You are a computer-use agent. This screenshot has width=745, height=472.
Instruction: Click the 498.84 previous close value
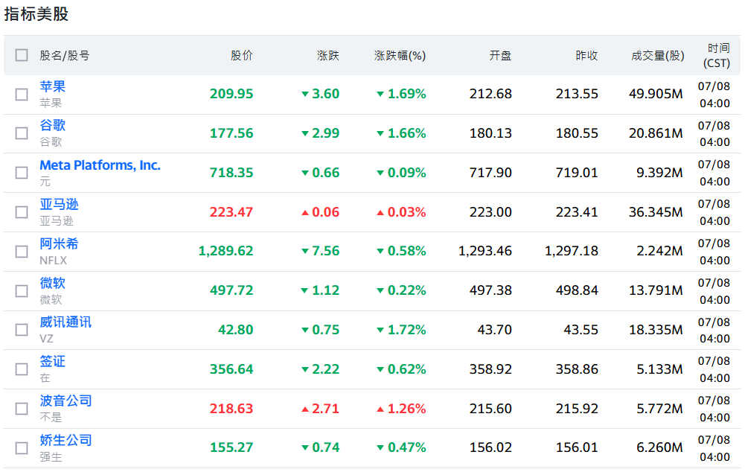(x=577, y=290)
